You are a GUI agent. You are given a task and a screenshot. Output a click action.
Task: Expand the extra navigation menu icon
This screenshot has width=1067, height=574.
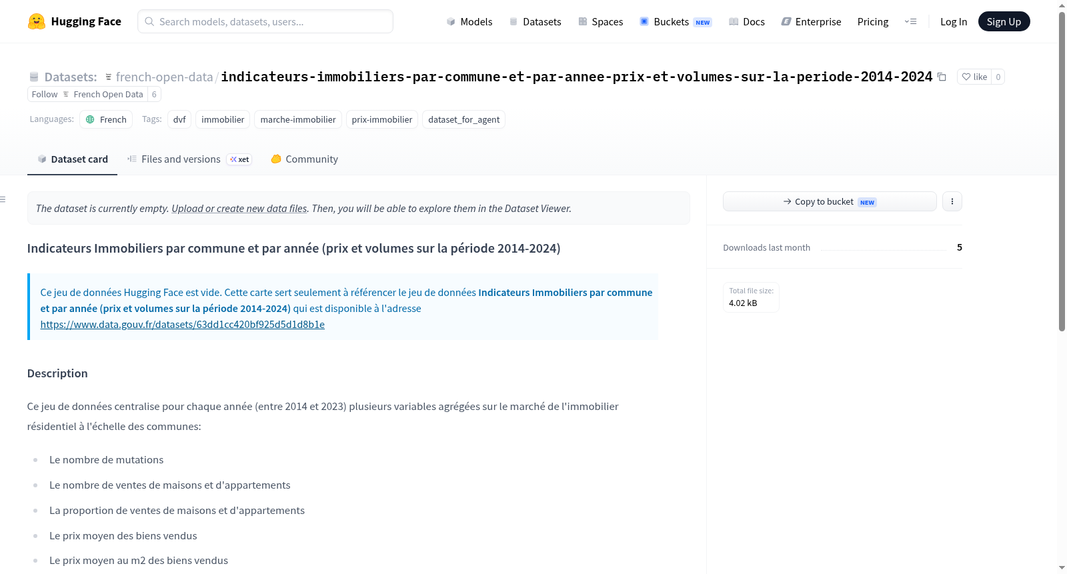pyautogui.click(x=910, y=21)
